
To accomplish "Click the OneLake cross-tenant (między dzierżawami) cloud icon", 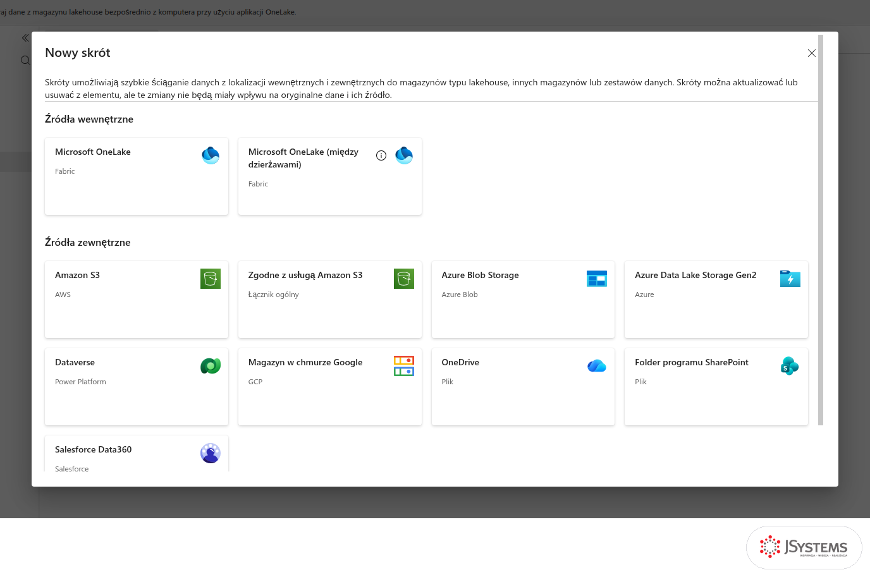I will point(404,155).
